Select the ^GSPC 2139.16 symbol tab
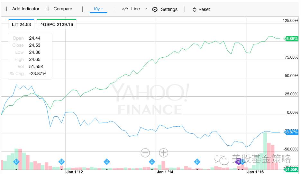301x174 pixels. point(57,24)
